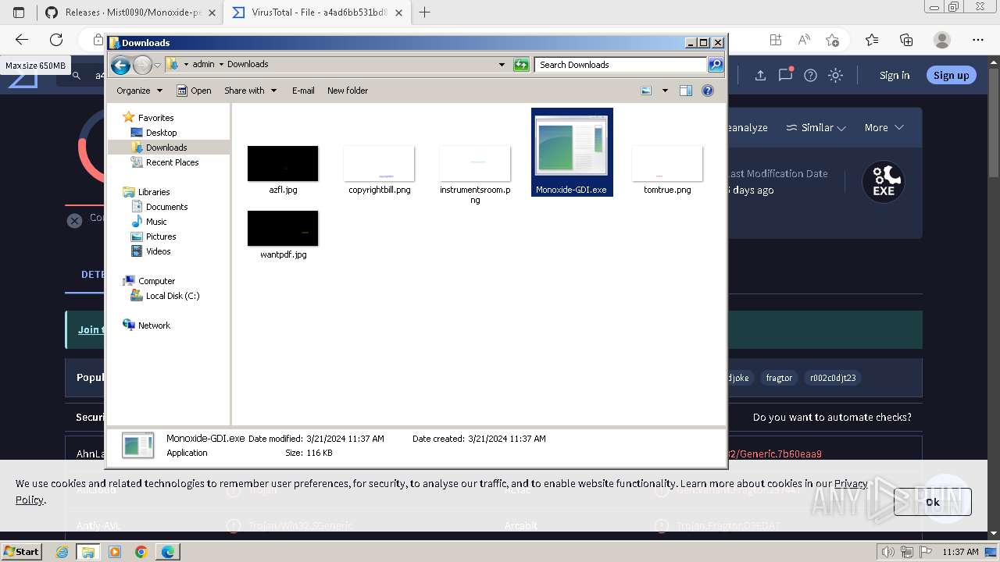
Task: Click the magnifier search icon in Explorer
Action: click(716, 65)
